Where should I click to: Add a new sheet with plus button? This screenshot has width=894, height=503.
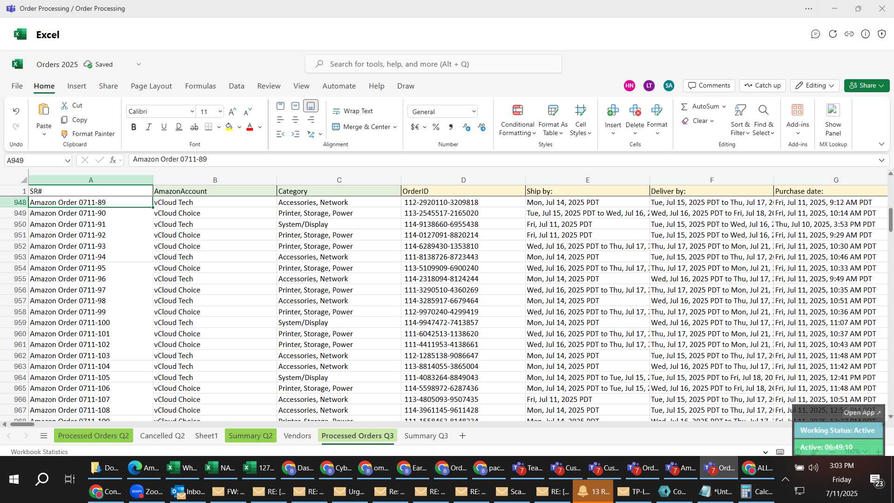[462, 436]
